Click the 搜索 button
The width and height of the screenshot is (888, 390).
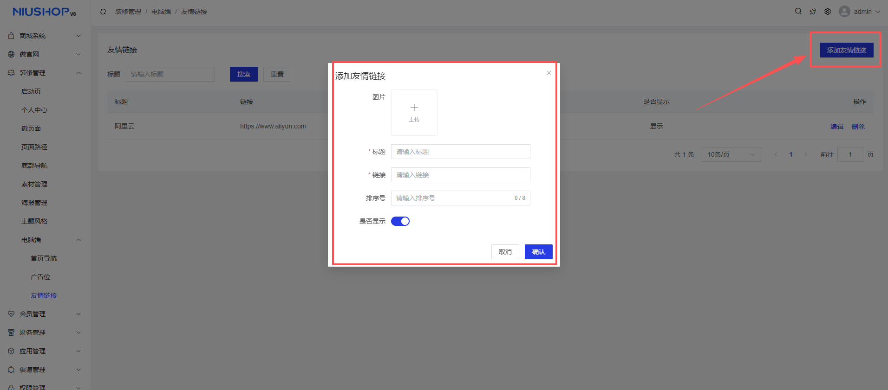(x=244, y=74)
